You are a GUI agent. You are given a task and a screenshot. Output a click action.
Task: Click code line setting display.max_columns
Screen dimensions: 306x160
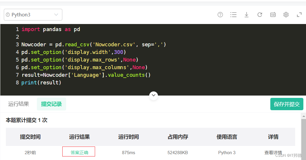point(85,67)
